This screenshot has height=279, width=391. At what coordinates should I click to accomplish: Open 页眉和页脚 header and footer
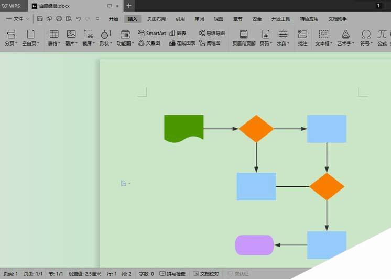click(x=244, y=38)
